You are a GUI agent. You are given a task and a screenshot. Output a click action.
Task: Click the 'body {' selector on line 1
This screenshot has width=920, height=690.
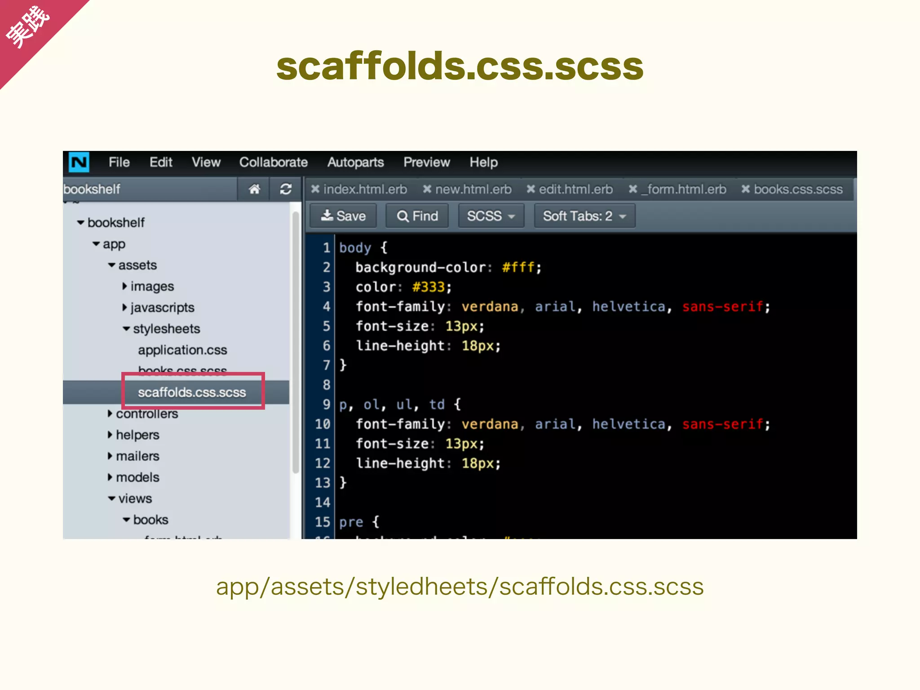pyautogui.click(x=363, y=248)
